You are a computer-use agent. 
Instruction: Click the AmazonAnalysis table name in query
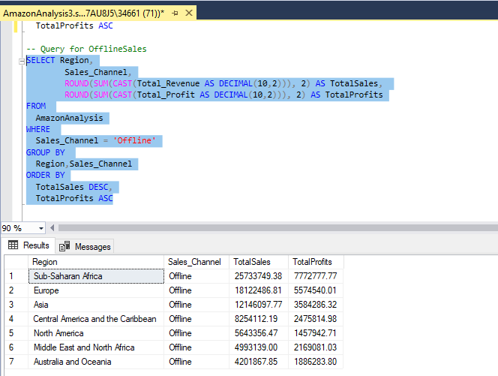(x=69, y=118)
